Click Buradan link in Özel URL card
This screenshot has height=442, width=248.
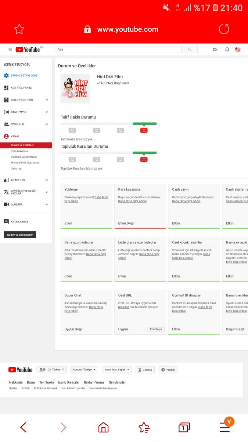123,307
